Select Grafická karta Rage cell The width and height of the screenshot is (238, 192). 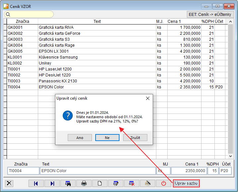tap(97, 45)
